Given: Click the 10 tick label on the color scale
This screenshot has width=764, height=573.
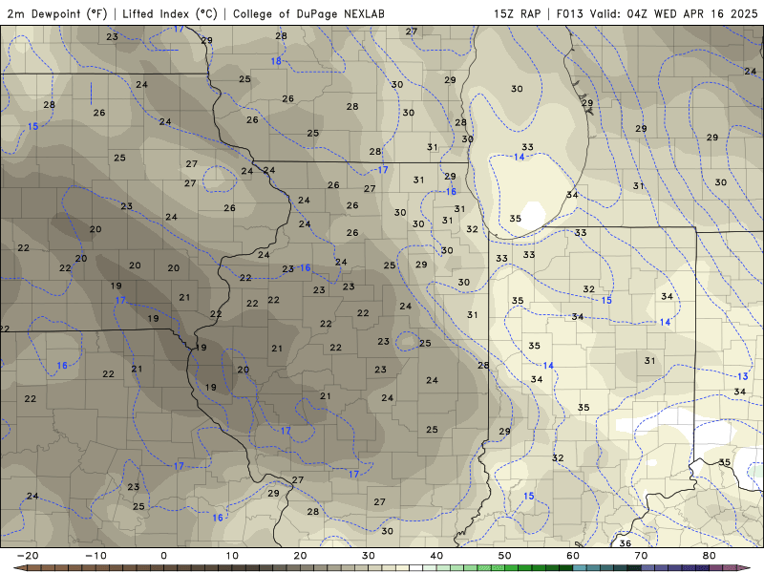Looking at the screenshot, I should 232,556.
